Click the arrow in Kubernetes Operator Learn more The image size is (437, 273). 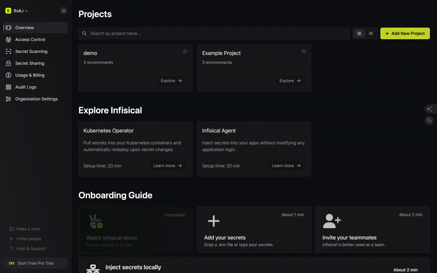tap(180, 166)
